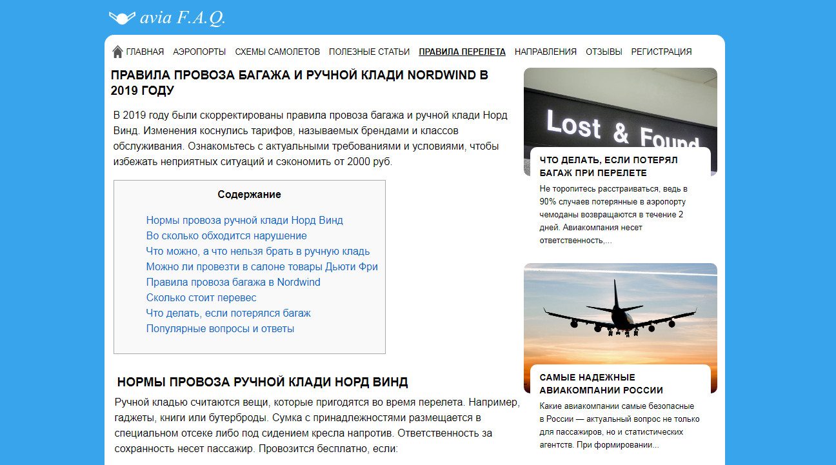The width and height of the screenshot is (836, 465).
Task: Open the Lost & Found article image
Action: (x=620, y=106)
